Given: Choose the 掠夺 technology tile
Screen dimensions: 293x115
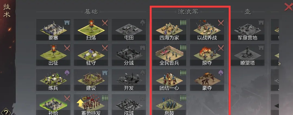Looking at the screenshot, I should [x=207, y=55].
